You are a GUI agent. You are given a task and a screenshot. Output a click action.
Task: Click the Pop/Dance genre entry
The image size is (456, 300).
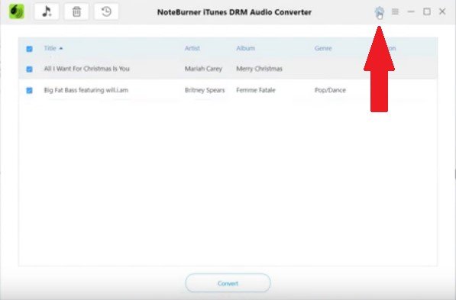(x=330, y=90)
